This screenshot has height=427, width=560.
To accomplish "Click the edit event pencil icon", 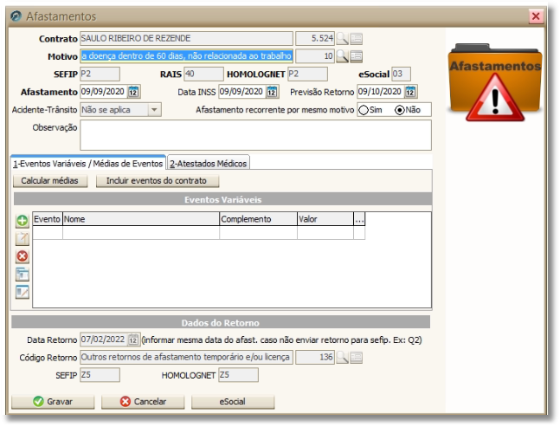I will (x=23, y=239).
